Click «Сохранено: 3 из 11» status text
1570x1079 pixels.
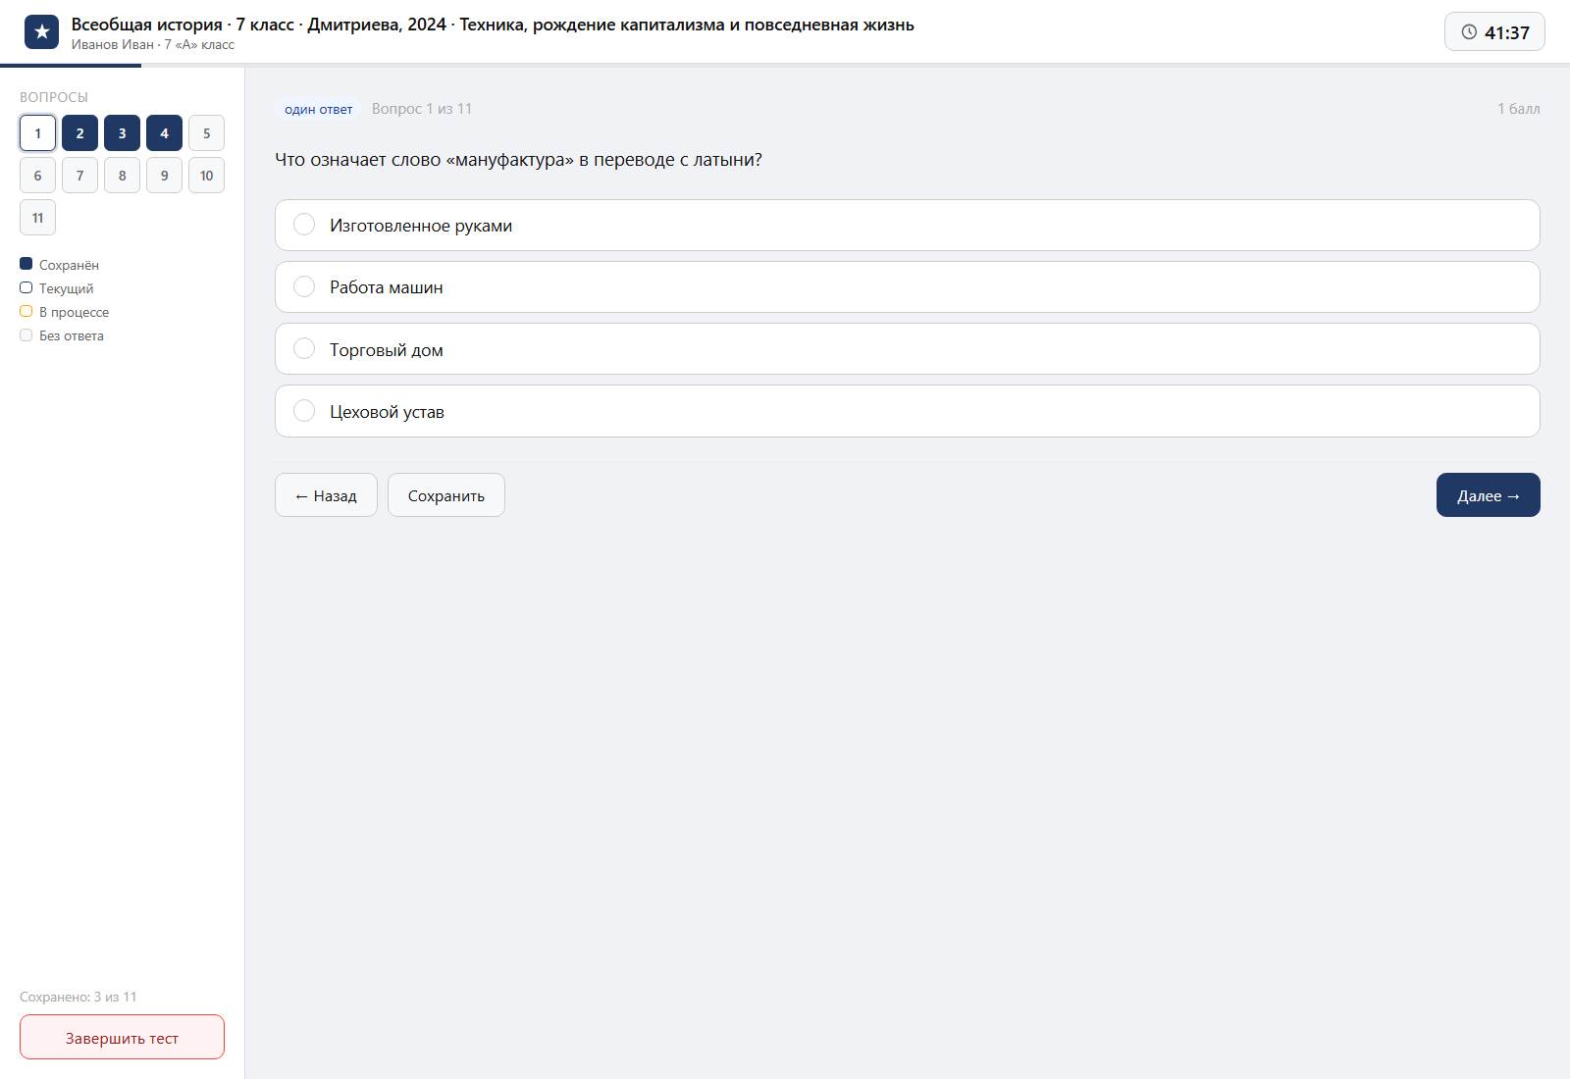(x=78, y=997)
